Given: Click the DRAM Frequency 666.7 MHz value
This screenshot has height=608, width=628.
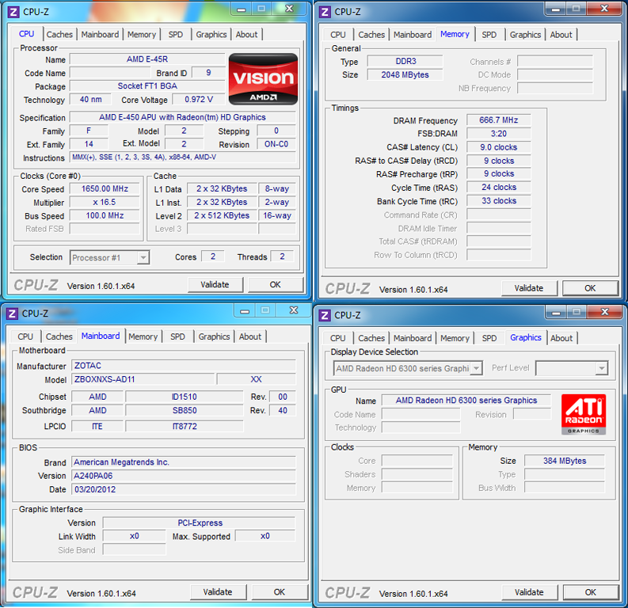Looking at the screenshot, I should click(499, 120).
